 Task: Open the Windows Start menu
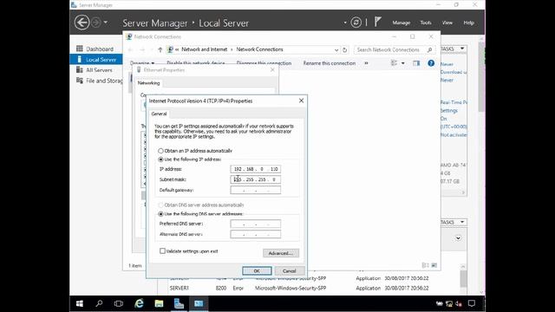tap(80, 303)
